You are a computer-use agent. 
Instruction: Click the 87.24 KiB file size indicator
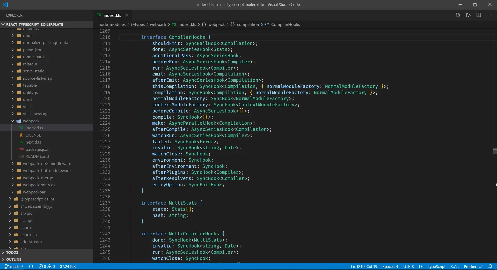click(x=68, y=267)
